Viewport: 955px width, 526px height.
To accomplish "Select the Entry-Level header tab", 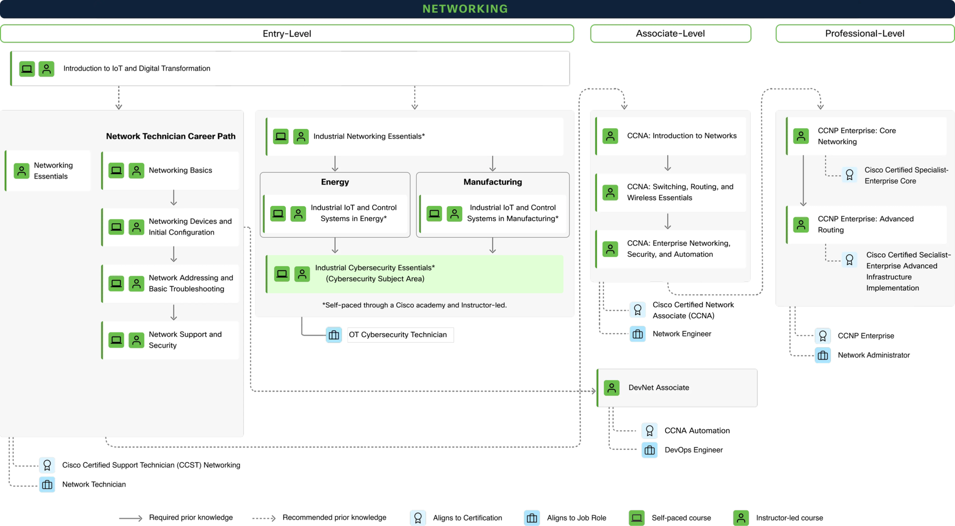I will pyautogui.click(x=286, y=34).
